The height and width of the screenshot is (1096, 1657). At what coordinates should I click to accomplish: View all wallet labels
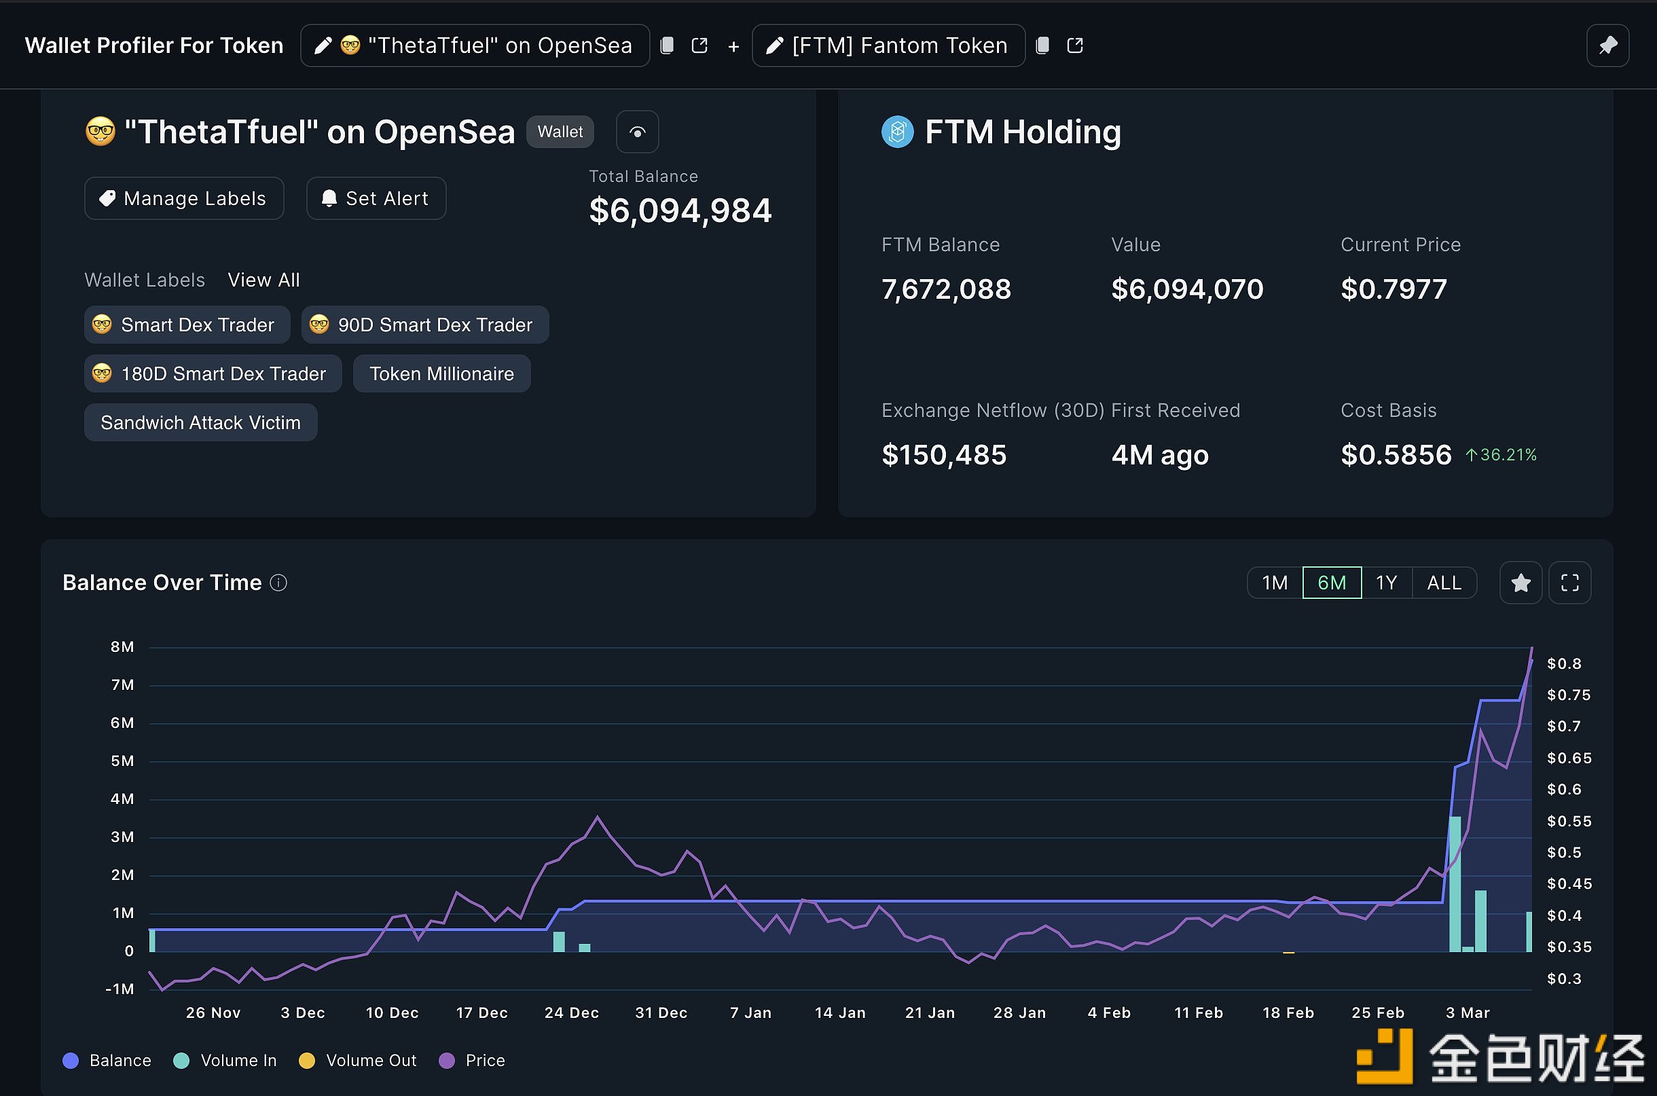[263, 280]
